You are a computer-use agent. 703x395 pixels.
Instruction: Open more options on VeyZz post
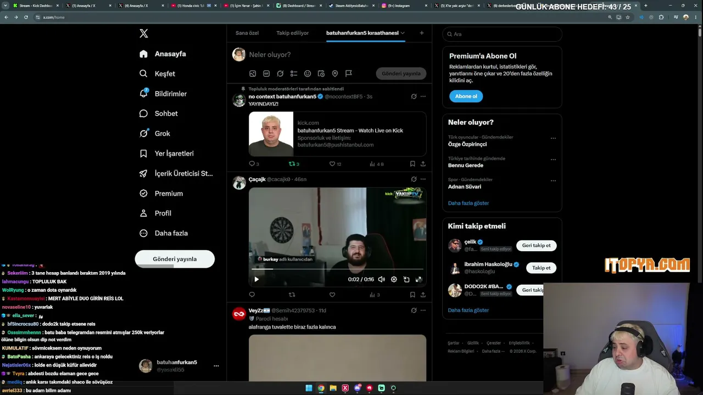(x=423, y=310)
